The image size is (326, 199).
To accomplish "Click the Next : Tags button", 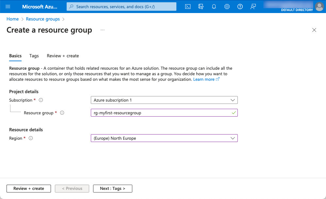I will tap(112, 188).
